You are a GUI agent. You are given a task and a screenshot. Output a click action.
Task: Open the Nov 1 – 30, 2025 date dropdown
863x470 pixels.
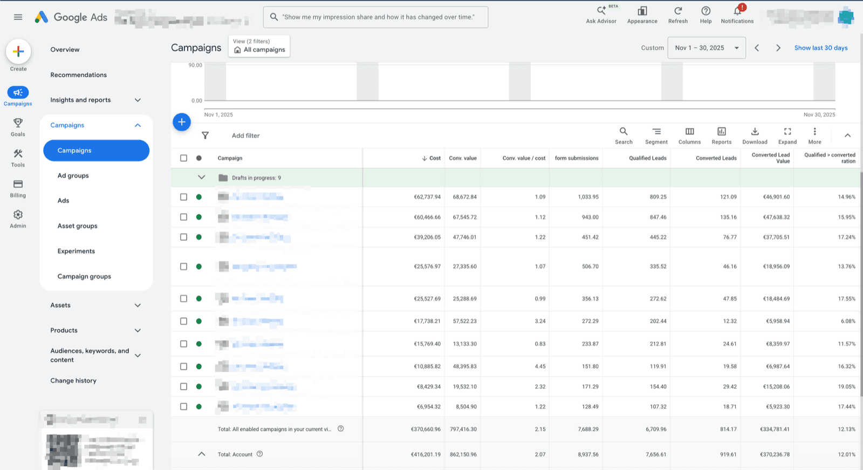[707, 48]
